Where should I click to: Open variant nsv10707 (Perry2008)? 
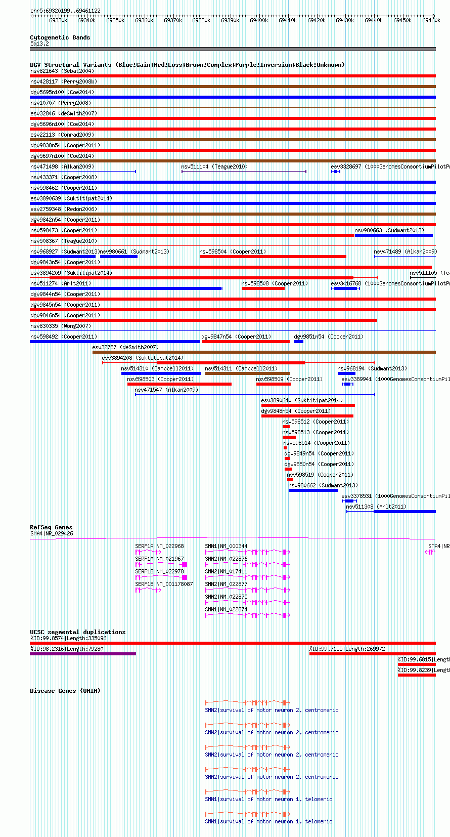click(x=61, y=103)
